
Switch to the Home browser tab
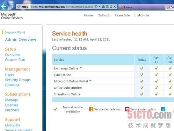pos(142,7)
